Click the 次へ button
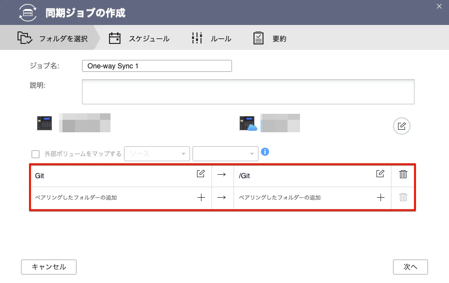 [410, 267]
